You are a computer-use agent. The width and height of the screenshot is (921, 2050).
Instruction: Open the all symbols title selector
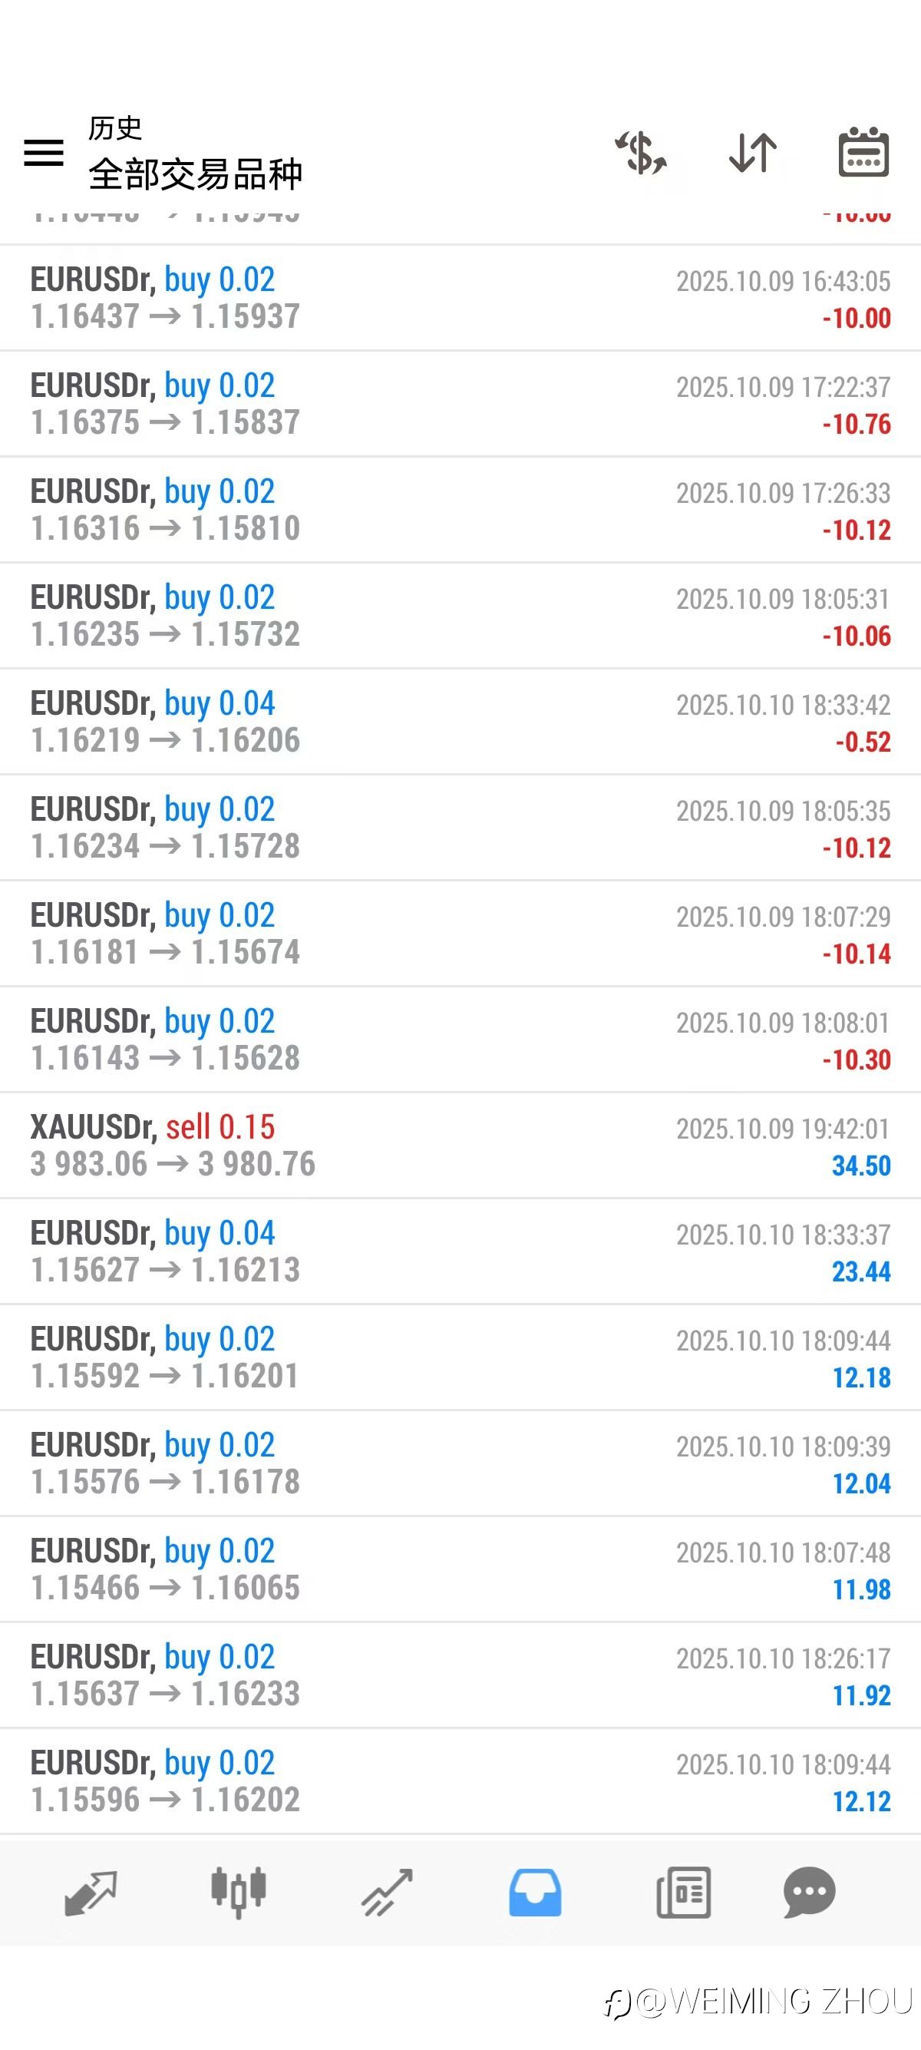pos(195,174)
